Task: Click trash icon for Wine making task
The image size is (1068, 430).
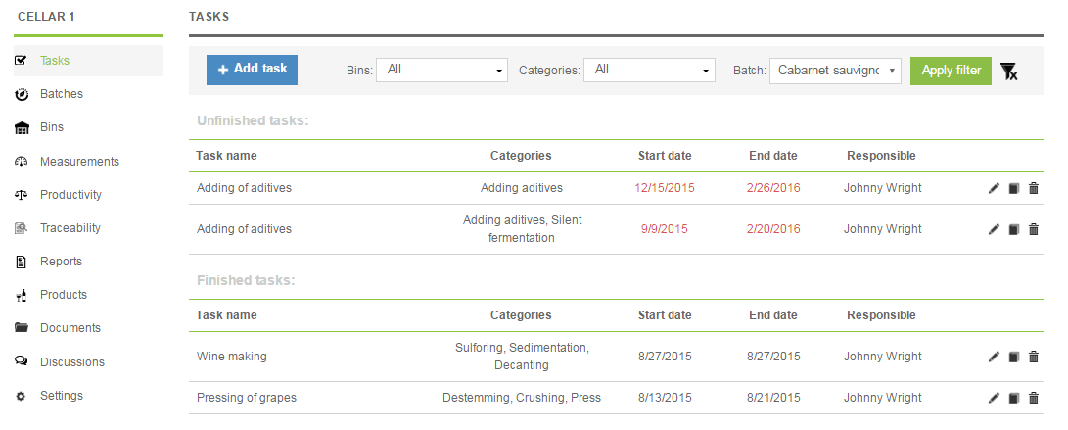Action: [x=1033, y=357]
